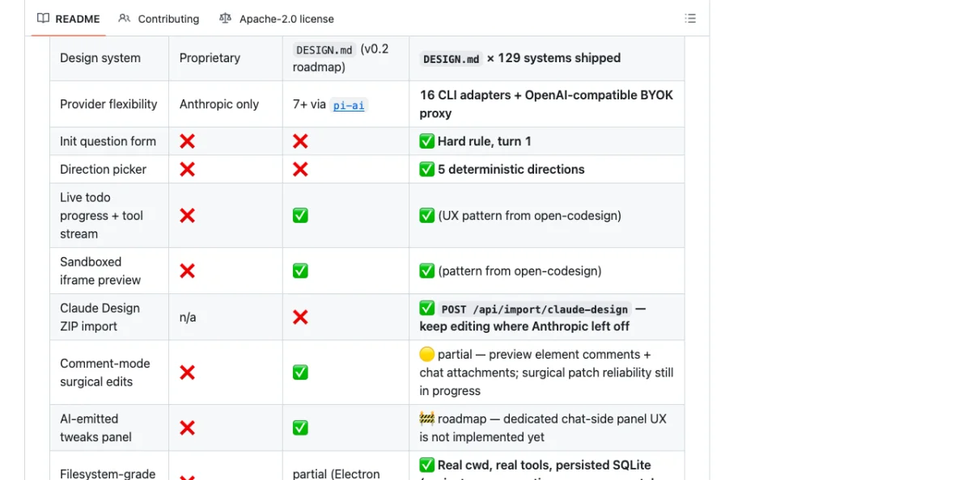This screenshot has width=971, height=480.
Task: Select the 'Proprietary' cell
Action: click(226, 58)
